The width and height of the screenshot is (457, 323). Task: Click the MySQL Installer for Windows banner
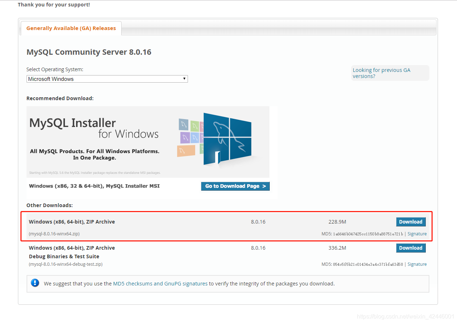tap(148, 142)
